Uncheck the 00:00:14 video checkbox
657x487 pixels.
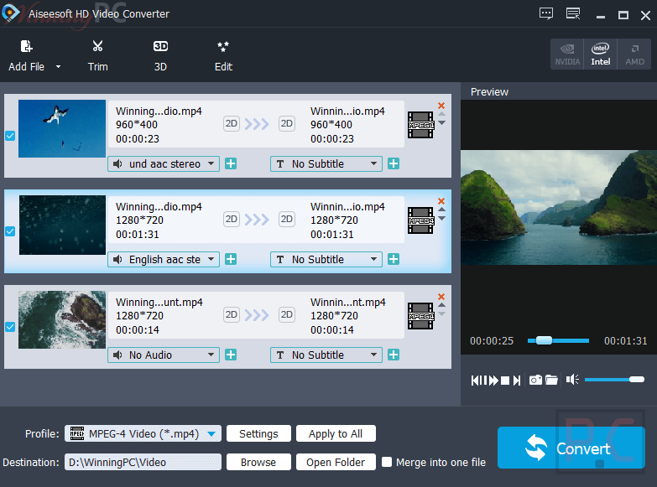click(x=10, y=327)
